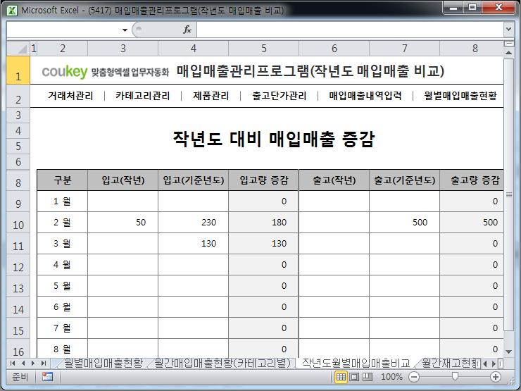Click horizontal scroll left arrow
Viewport: 521px width, 391px height.
485,364
